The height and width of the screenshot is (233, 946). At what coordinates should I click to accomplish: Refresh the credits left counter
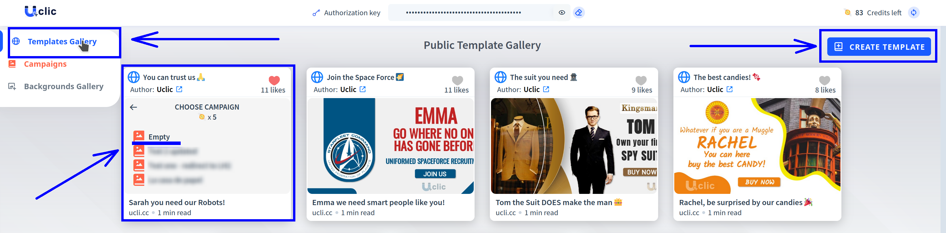pyautogui.click(x=913, y=12)
